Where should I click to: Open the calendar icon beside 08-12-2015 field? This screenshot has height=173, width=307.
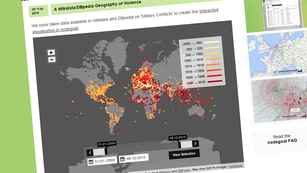(x=122, y=159)
